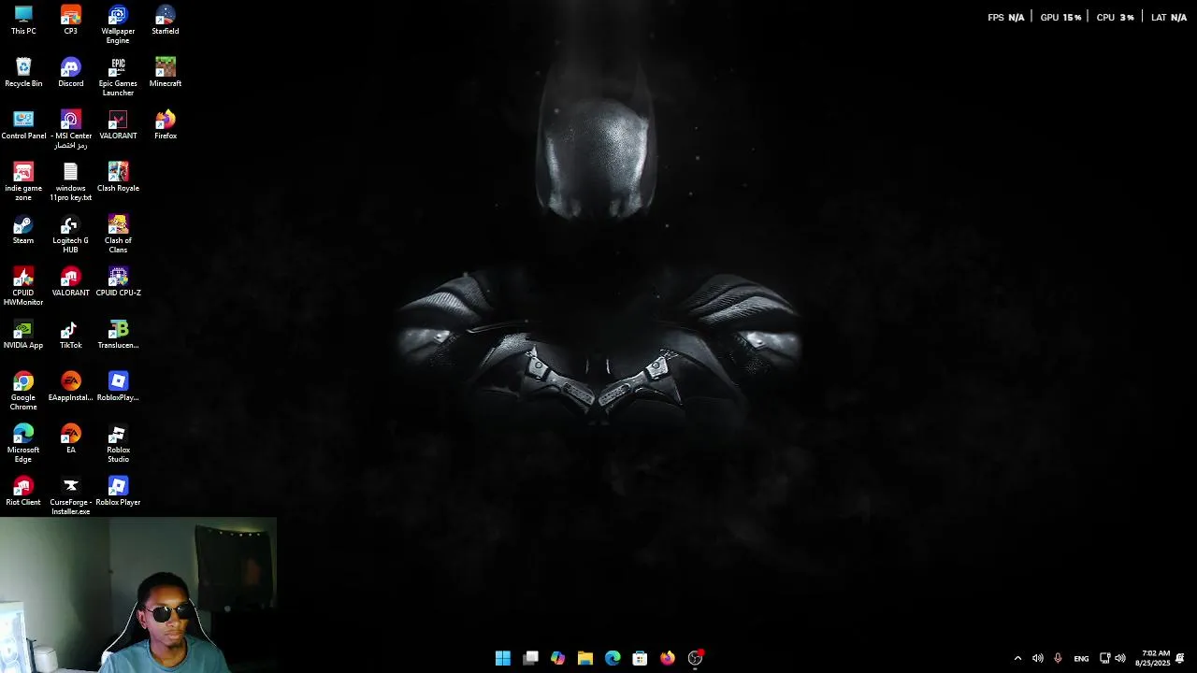Click the webcam video overlay
This screenshot has width=1197, height=673.
tap(138, 595)
